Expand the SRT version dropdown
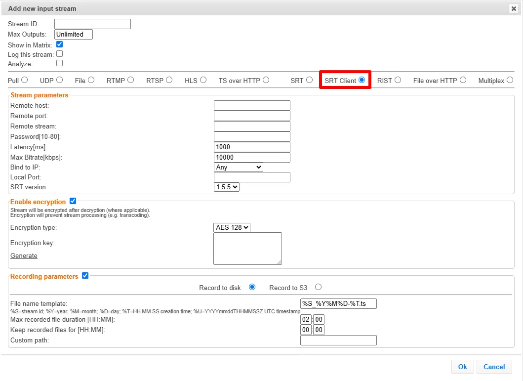This screenshot has height=381, width=523. point(227,187)
